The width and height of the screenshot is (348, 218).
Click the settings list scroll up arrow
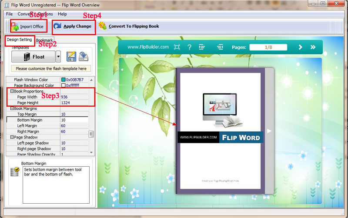tap(91, 80)
